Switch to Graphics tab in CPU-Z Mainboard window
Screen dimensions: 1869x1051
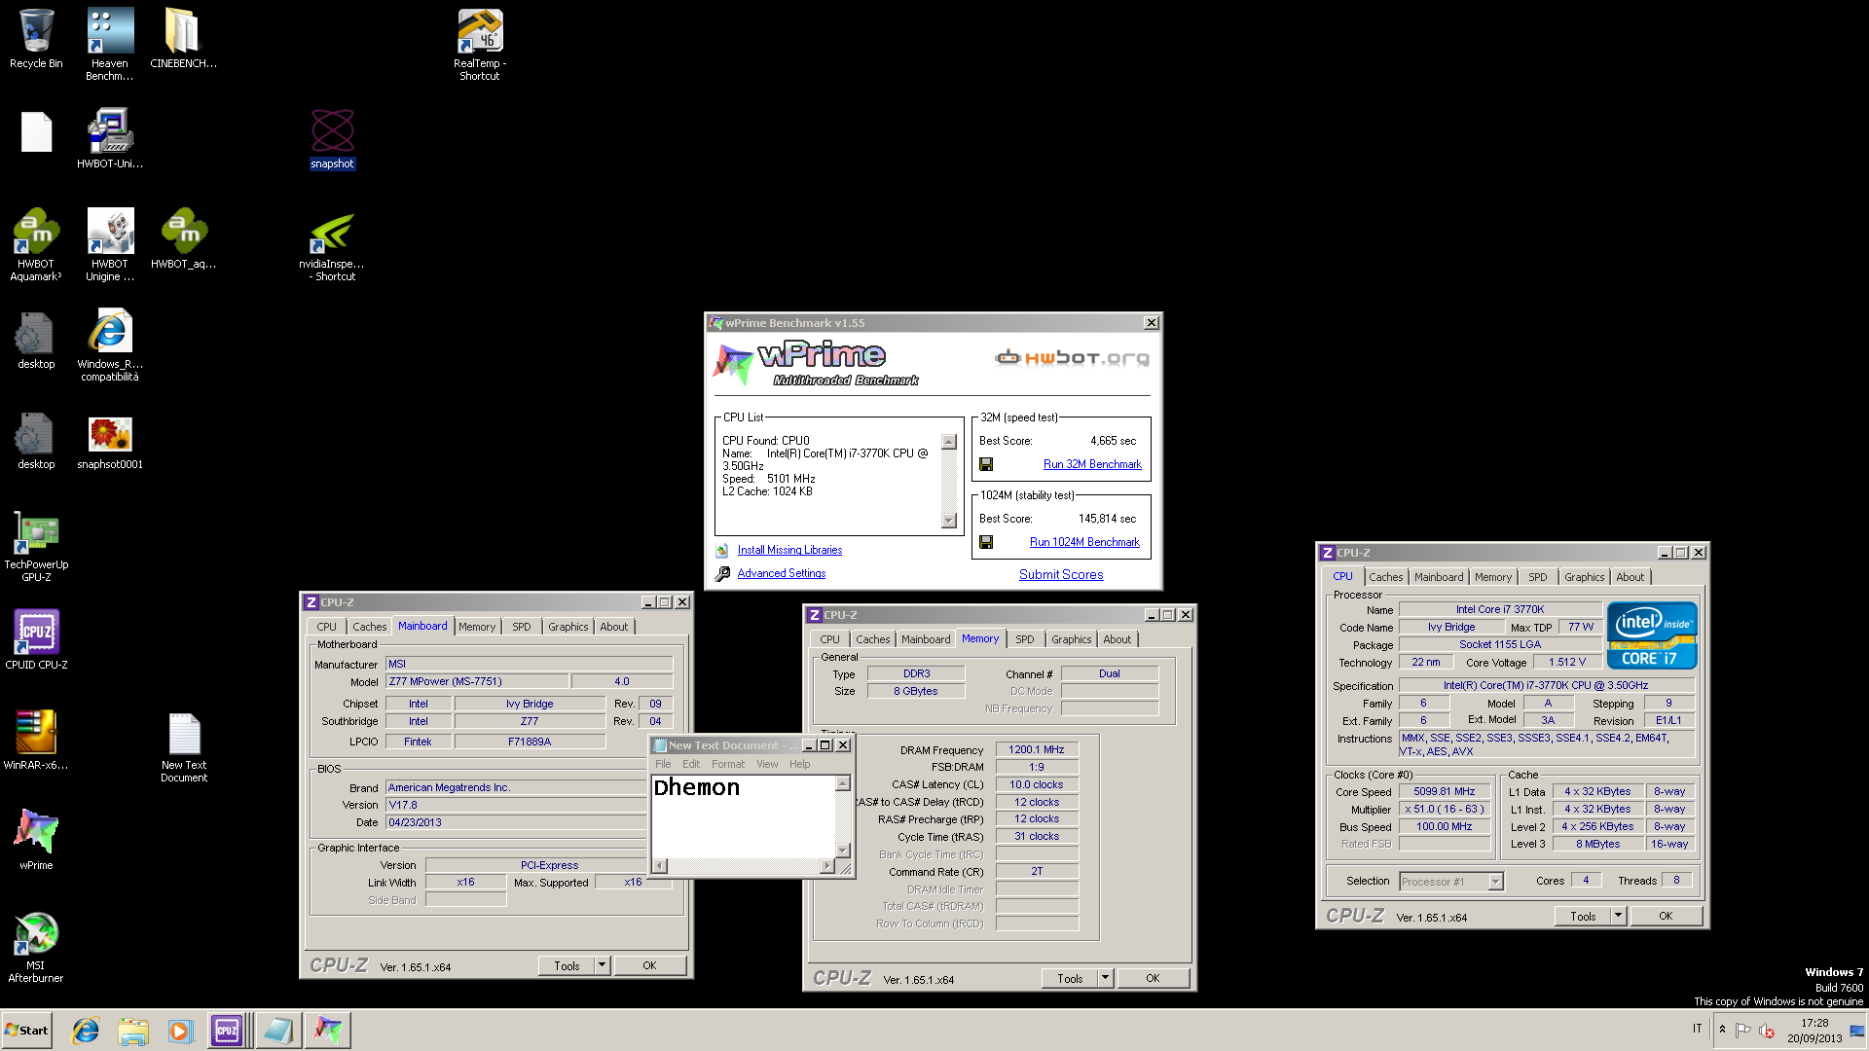click(x=568, y=627)
